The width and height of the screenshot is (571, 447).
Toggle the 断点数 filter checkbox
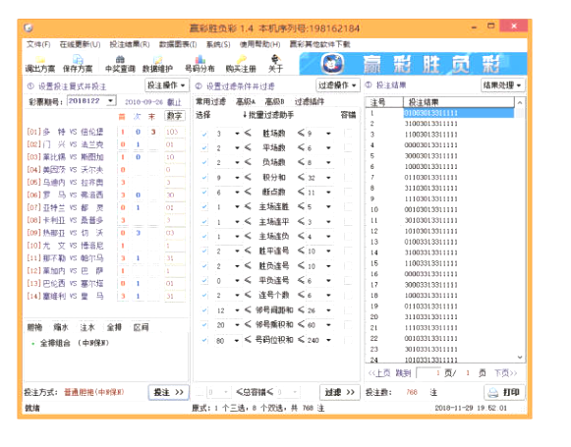(204, 193)
